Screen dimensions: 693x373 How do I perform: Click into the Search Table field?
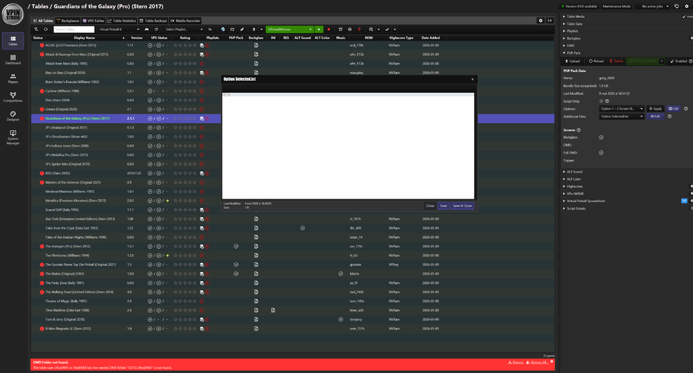(74, 29)
